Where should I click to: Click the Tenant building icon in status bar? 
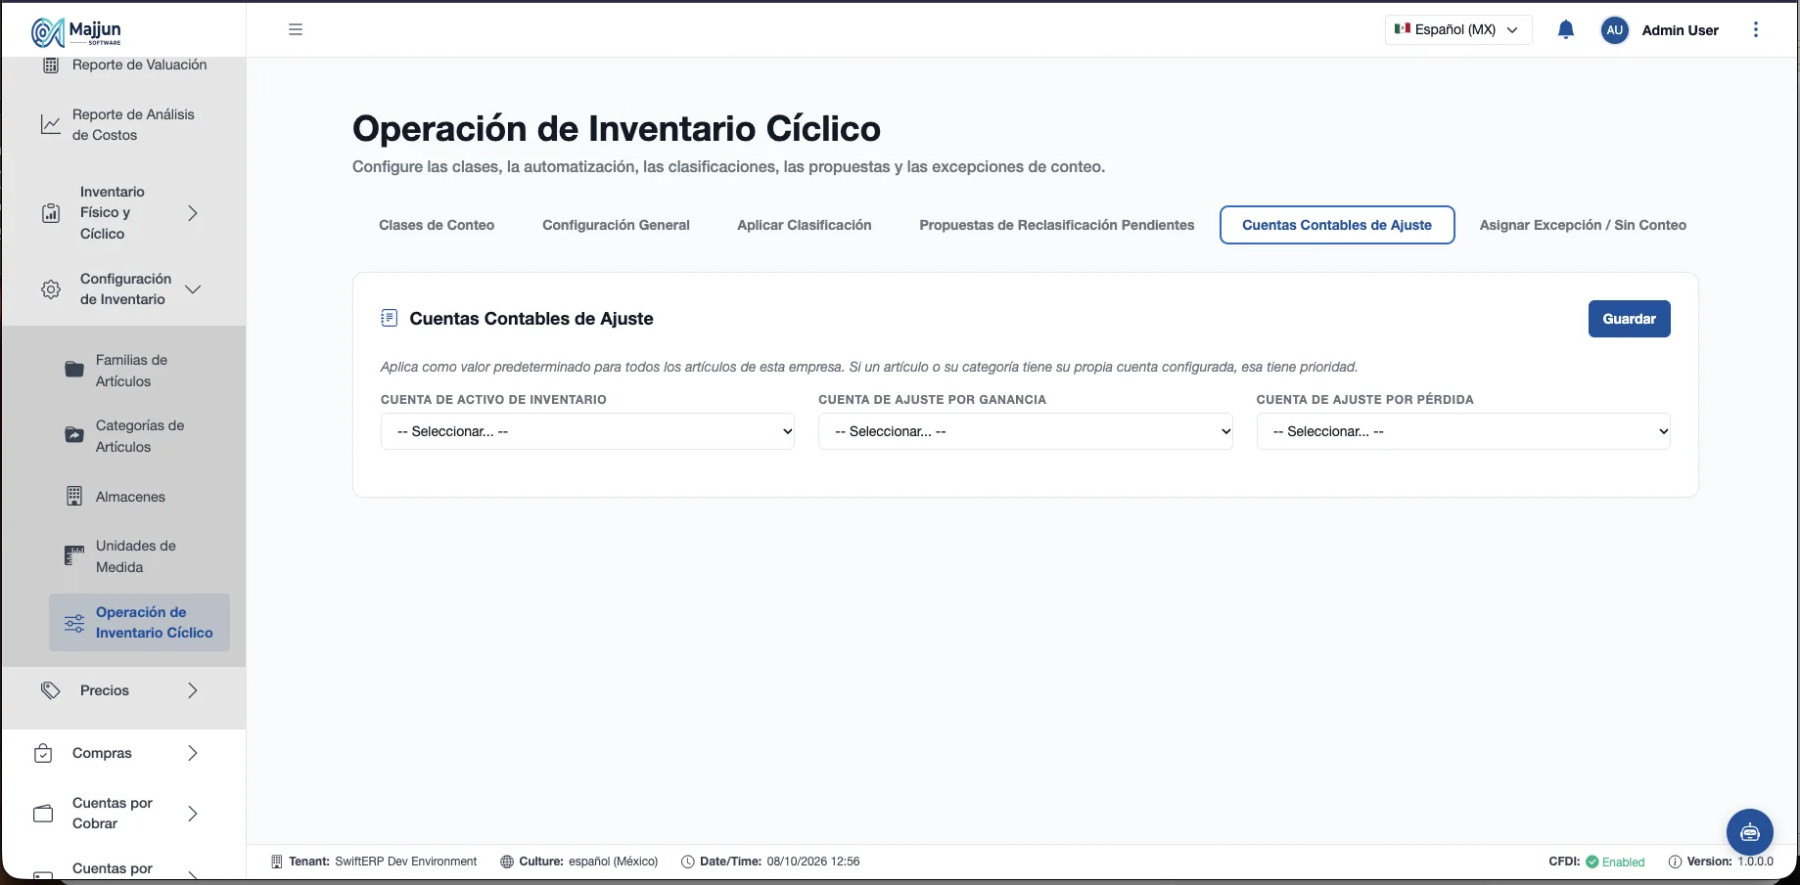click(x=277, y=862)
